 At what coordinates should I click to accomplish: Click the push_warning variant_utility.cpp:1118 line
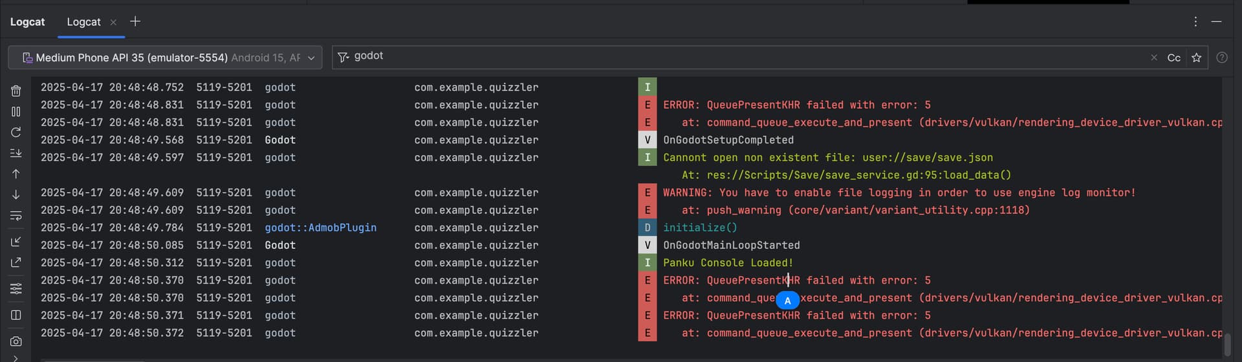coord(855,210)
